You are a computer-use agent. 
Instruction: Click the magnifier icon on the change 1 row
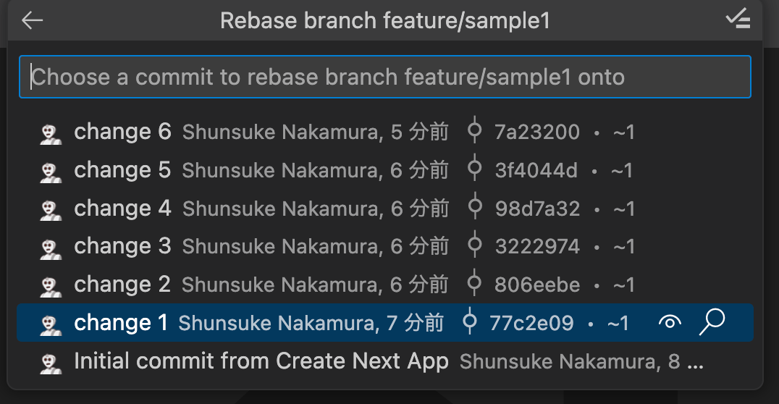point(712,322)
